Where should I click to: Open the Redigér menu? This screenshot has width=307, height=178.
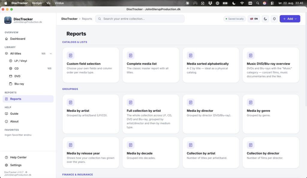click(x=37, y=3)
